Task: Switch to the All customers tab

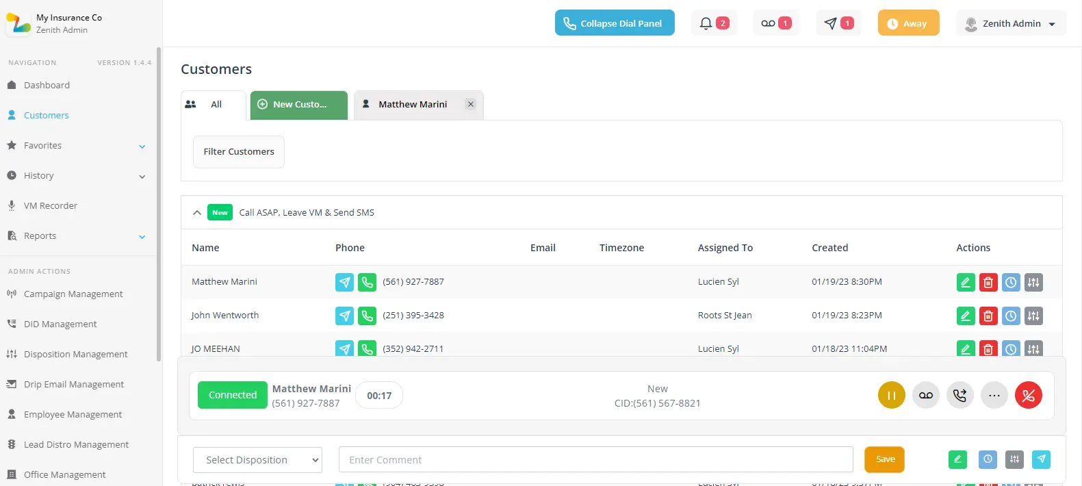Action: [213, 105]
